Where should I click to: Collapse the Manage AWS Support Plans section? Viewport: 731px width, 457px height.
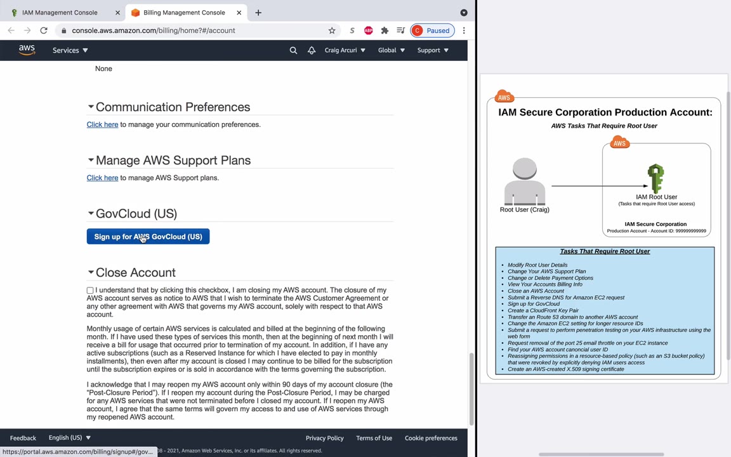pos(91,160)
